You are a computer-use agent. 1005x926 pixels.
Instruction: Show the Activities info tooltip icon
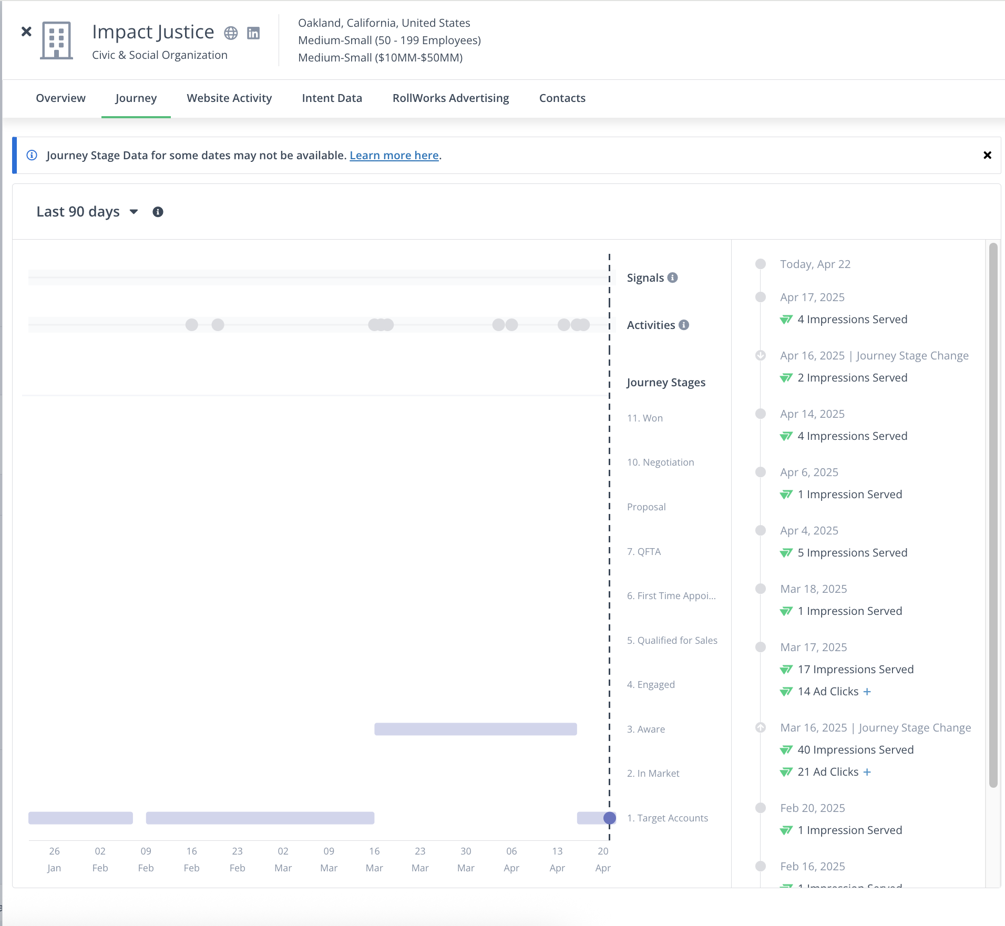[684, 325]
